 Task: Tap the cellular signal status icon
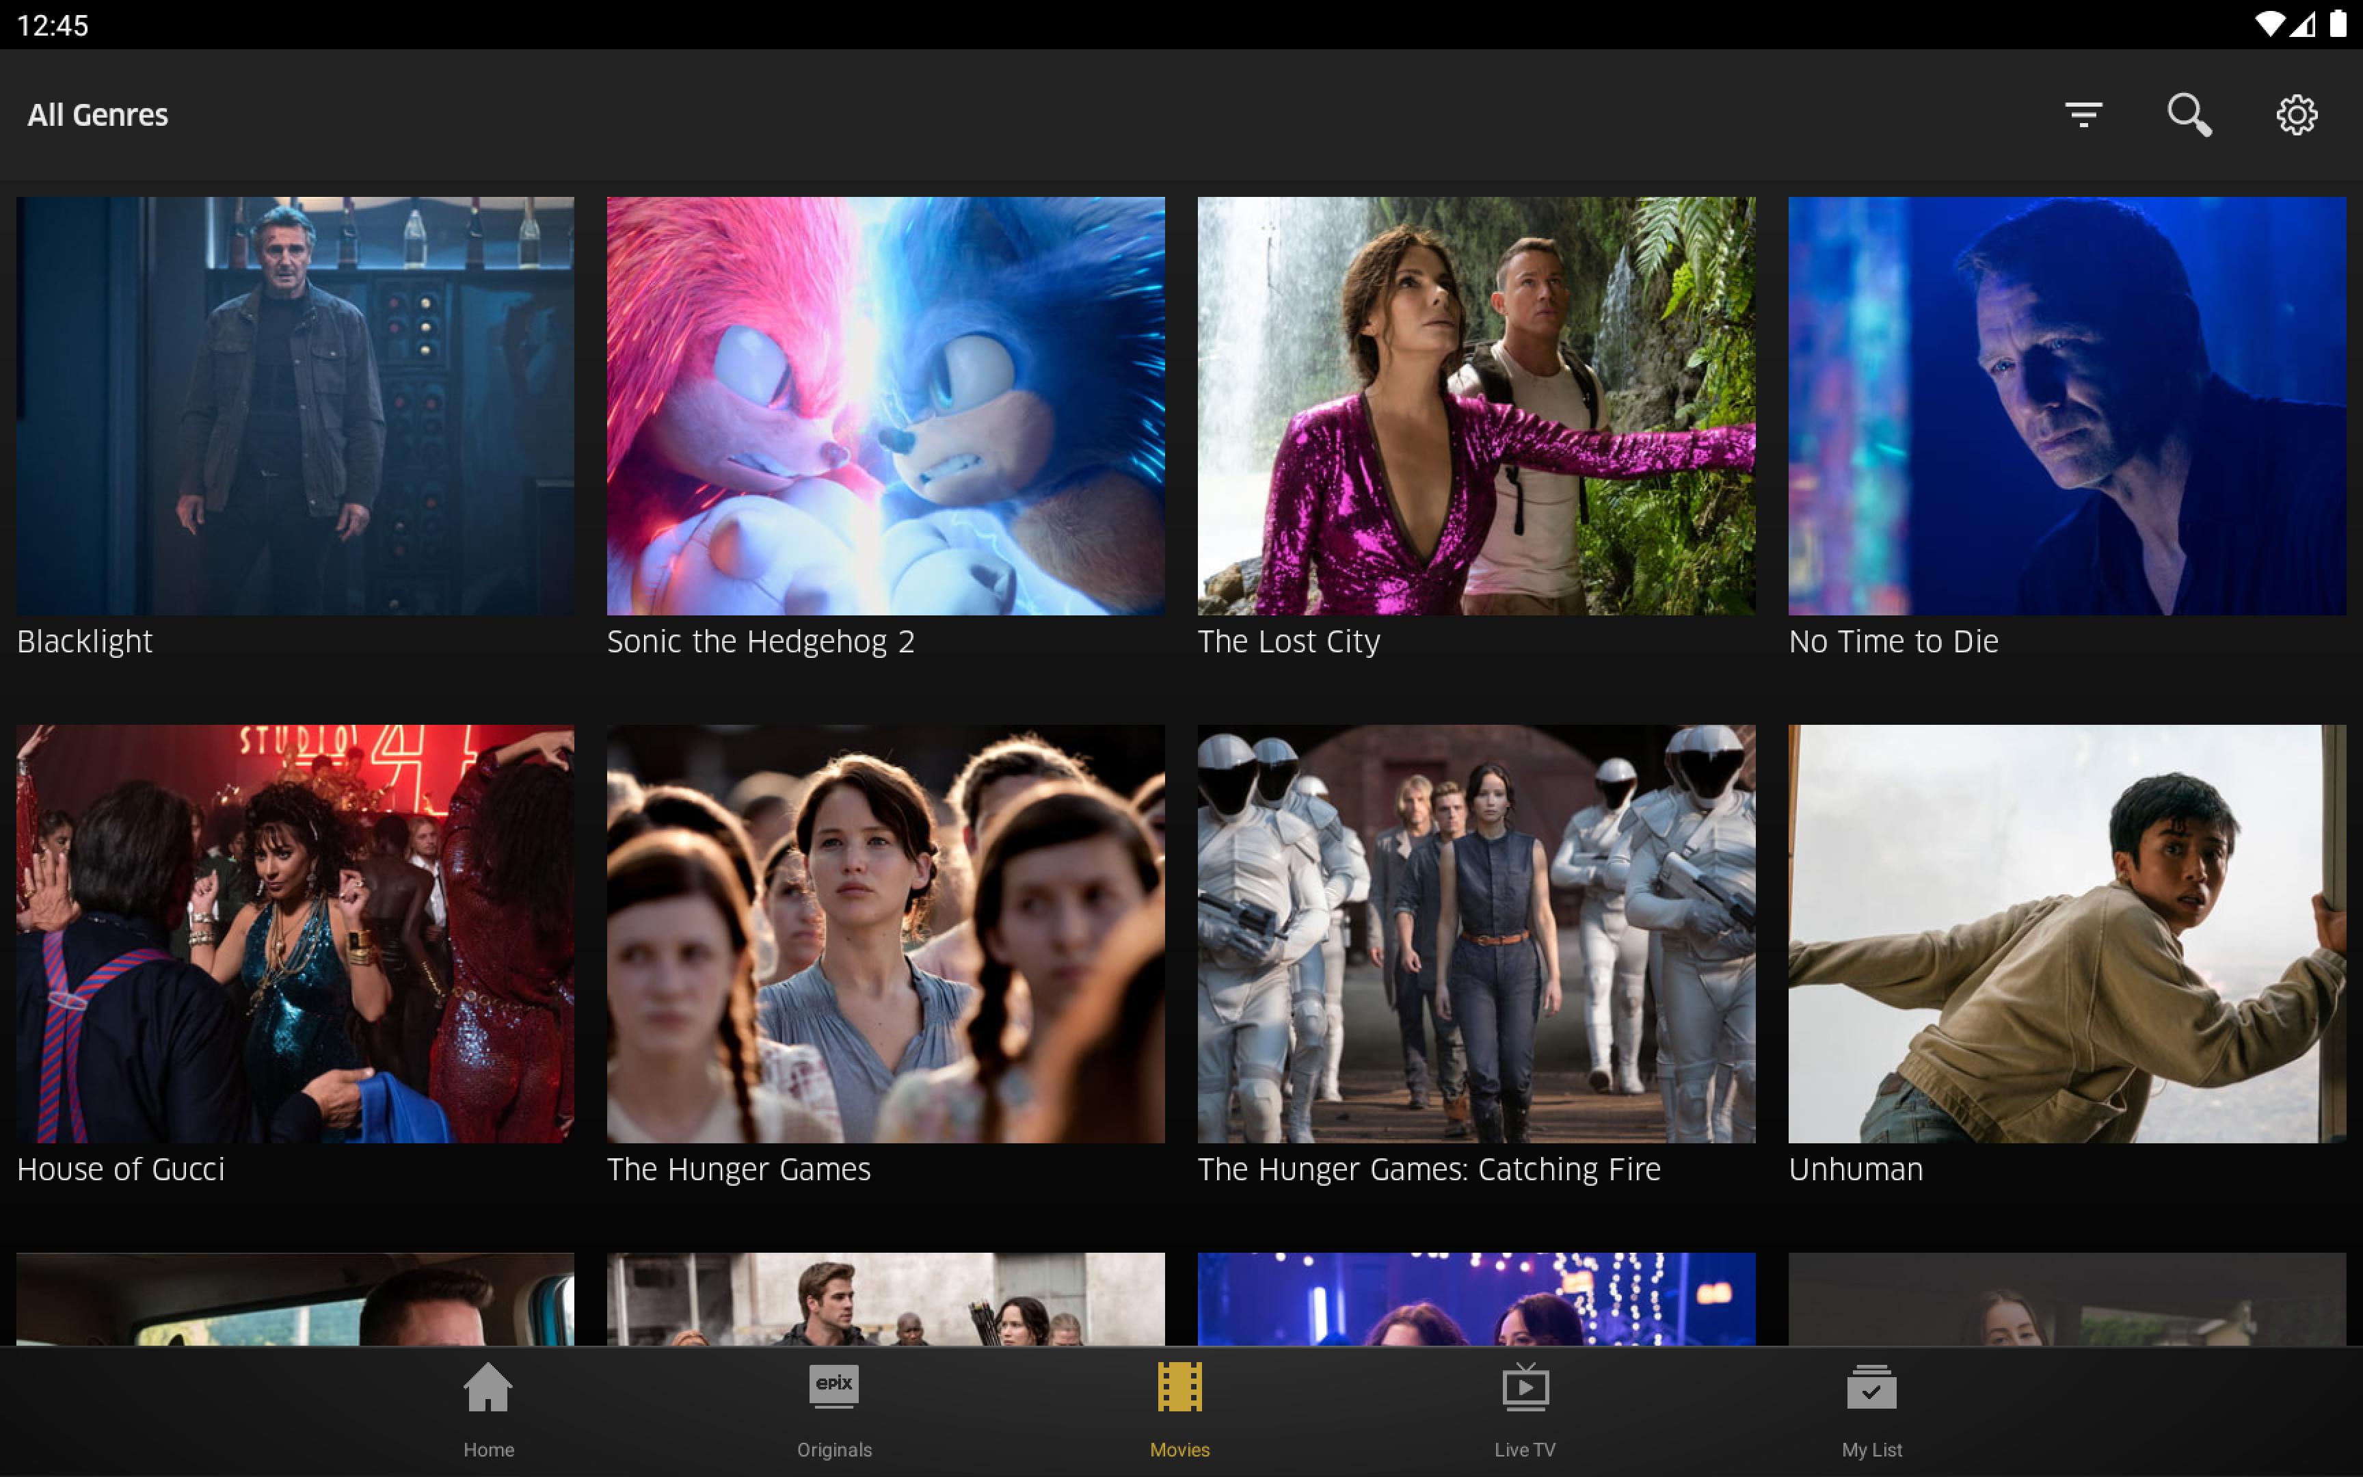(x=2302, y=25)
